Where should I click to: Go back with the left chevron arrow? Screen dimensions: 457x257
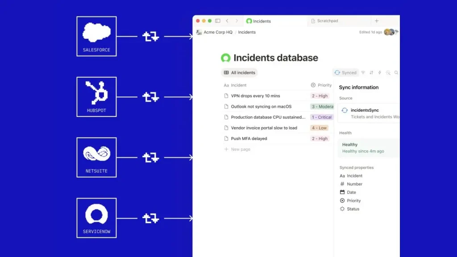227,21
